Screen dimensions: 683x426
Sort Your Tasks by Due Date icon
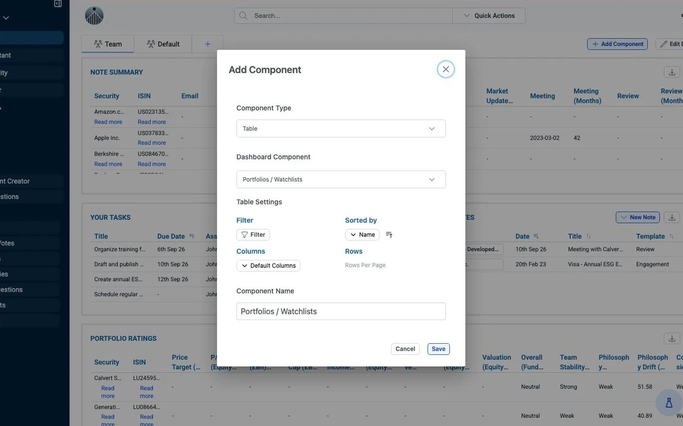click(x=191, y=237)
